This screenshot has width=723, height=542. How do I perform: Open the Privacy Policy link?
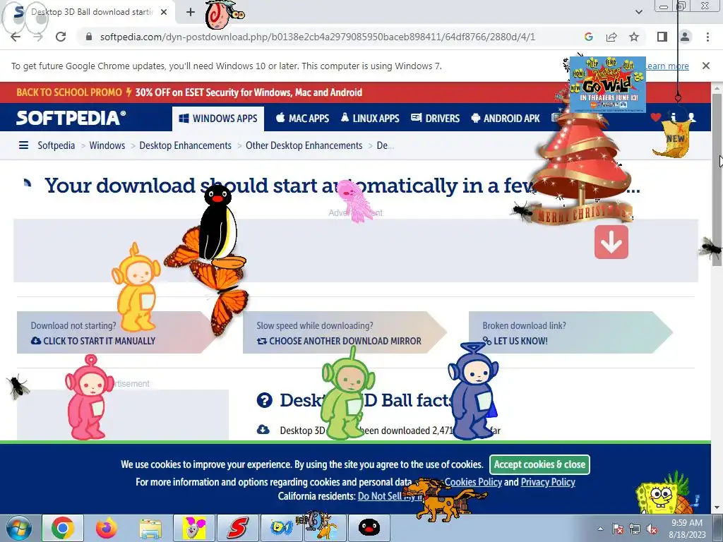click(x=548, y=482)
